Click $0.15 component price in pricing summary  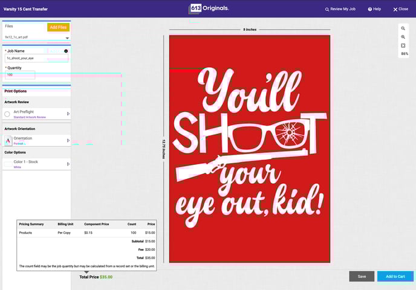(88, 233)
